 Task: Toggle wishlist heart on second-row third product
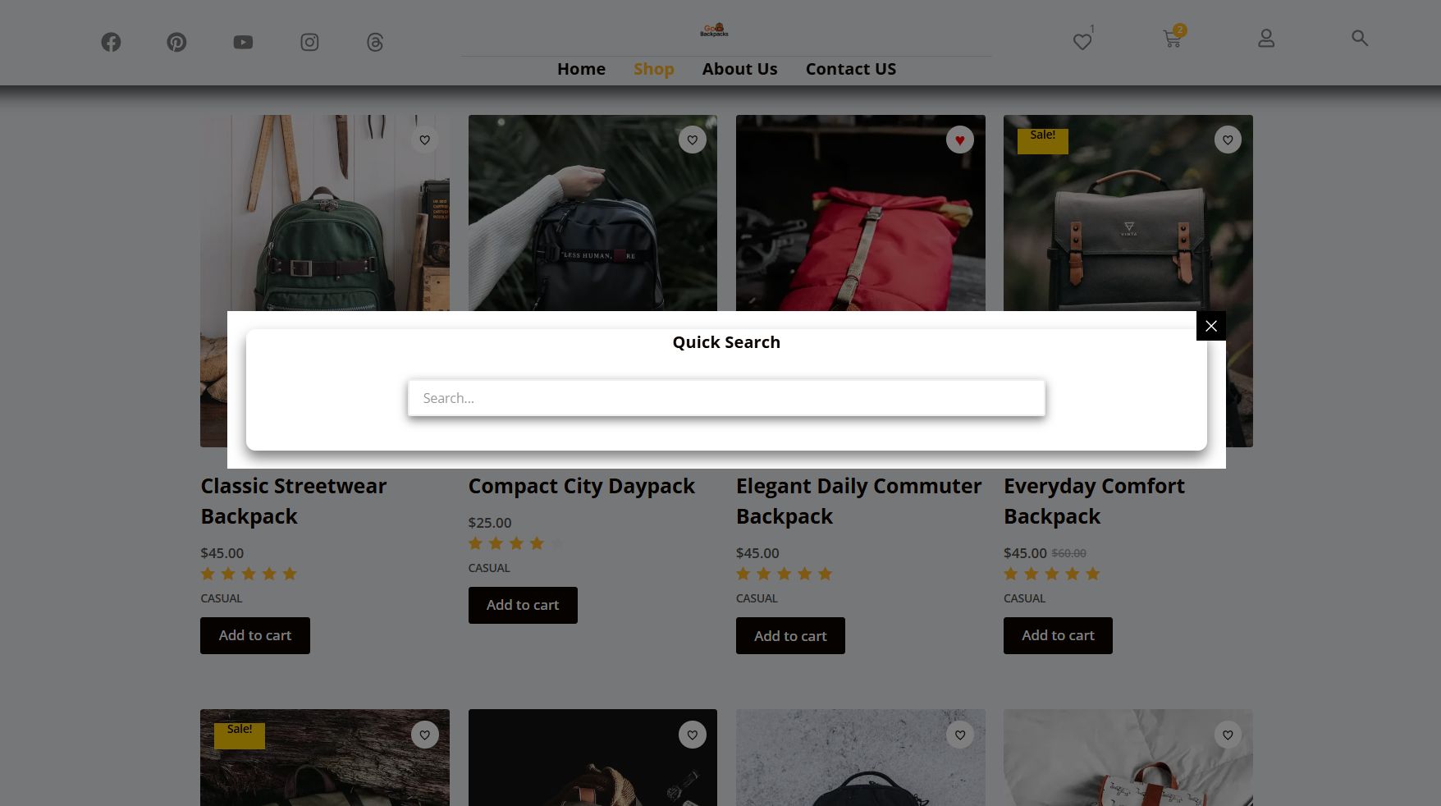tap(960, 735)
